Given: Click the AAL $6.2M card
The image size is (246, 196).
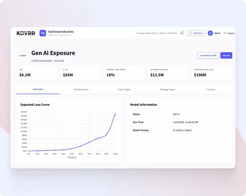Looking at the screenshot, I should pos(37,73).
